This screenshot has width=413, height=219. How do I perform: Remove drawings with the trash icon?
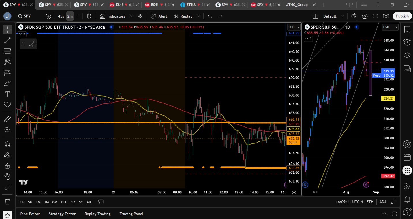coord(7,201)
